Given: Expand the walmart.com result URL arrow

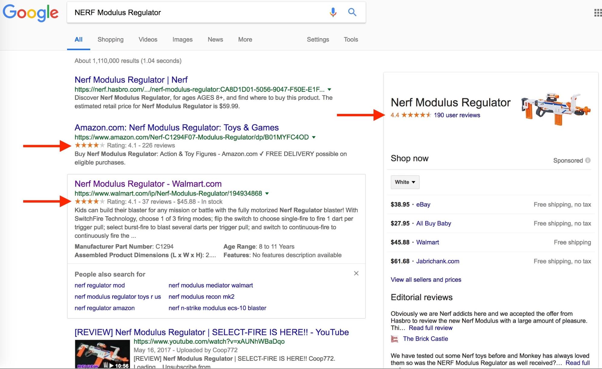Looking at the screenshot, I should 267,194.
